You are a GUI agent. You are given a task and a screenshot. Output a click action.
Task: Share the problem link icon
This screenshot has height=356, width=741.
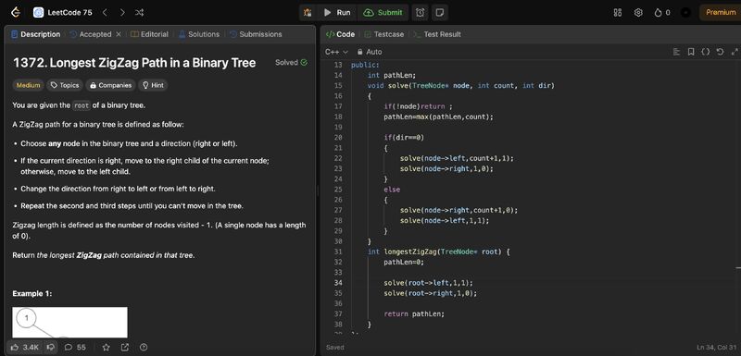125,347
